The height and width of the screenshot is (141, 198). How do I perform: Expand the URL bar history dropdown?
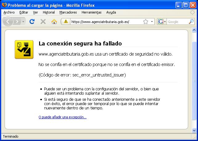(x=152, y=22)
